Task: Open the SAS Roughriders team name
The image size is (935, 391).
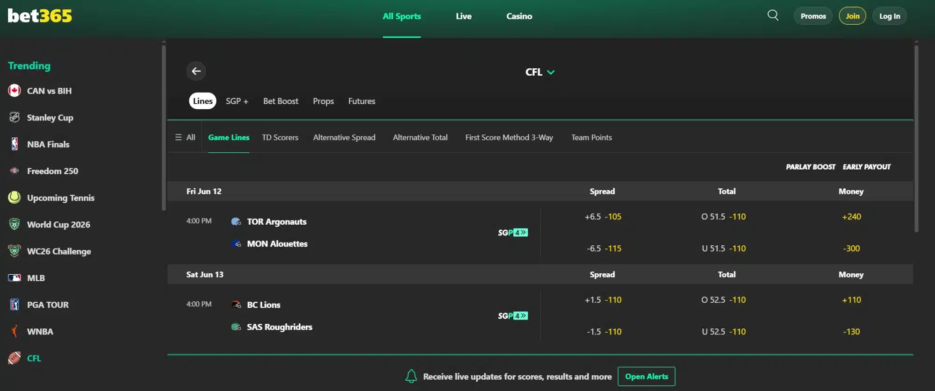Action: tap(280, 327)
